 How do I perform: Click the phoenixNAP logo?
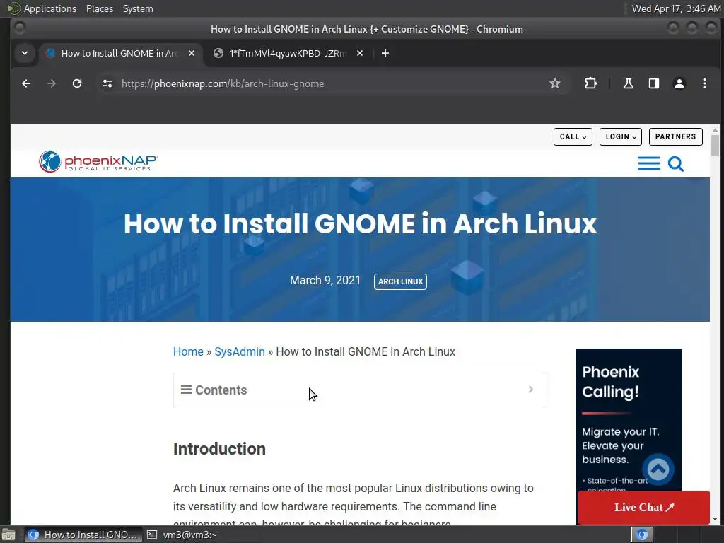pos(98,162)
